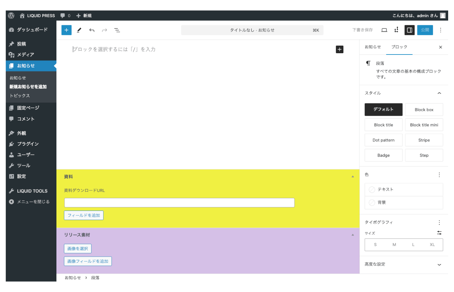454x292 pixels.
Task: Collapse the 資料 meta box
Action: point(352,177)
